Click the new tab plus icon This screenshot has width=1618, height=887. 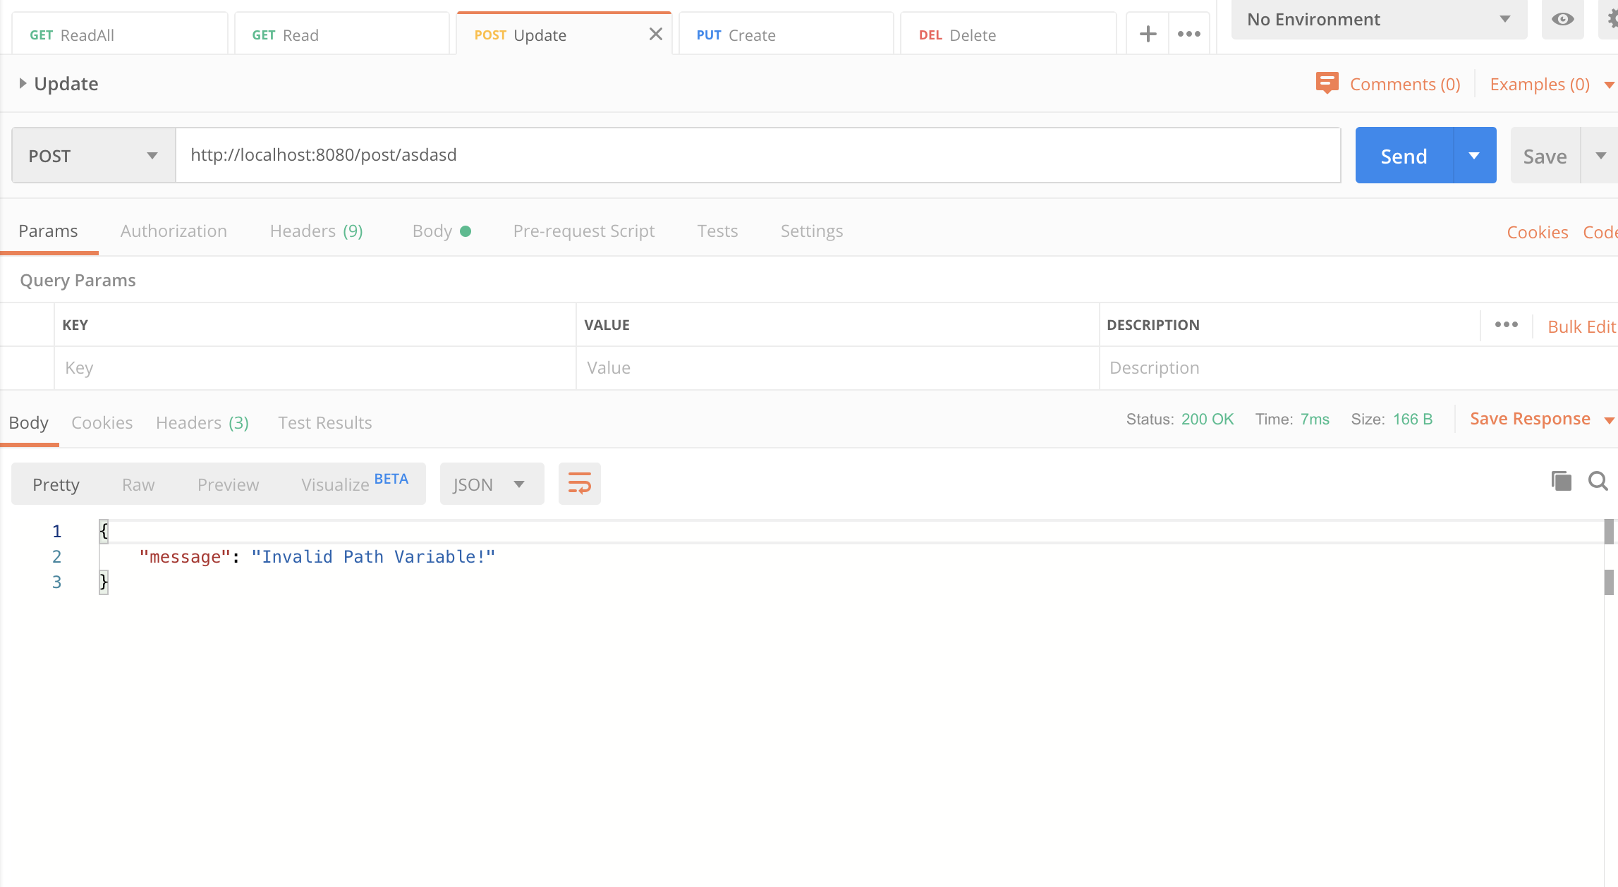pyautogui.click(x=1148, y=34)
